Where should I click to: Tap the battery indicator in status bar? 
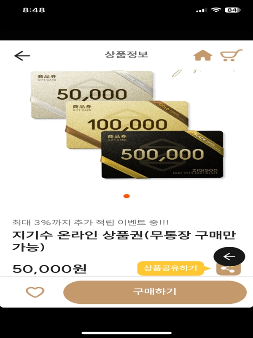tap(233, 10)
